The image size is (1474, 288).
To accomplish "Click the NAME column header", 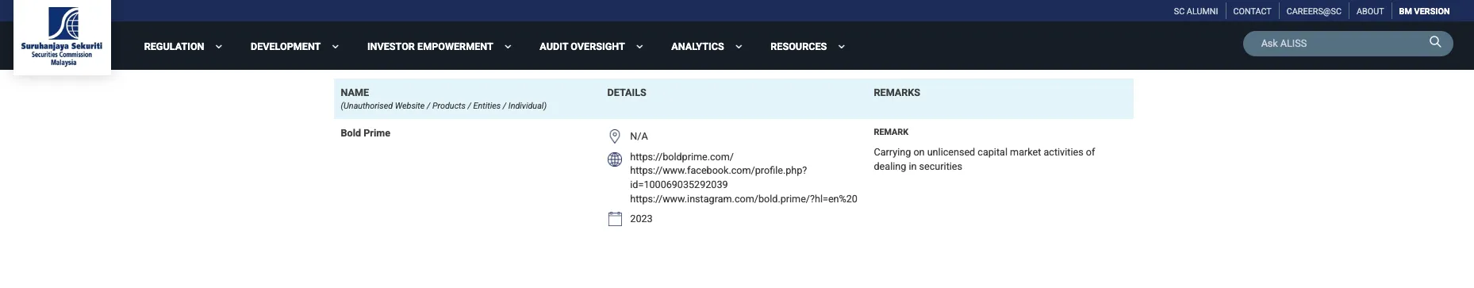I will [x=355, y=93].
